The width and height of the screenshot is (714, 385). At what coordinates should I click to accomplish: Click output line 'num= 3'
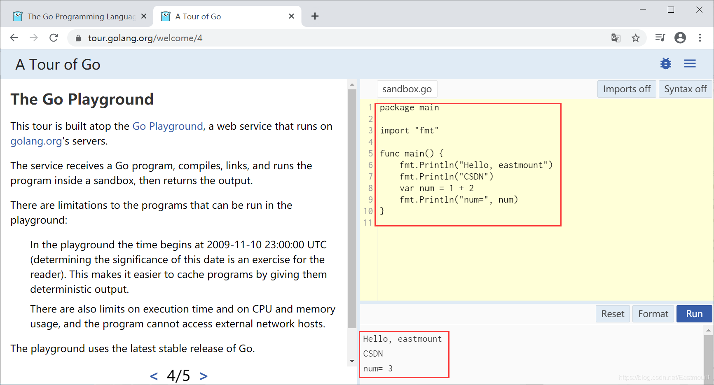[378, 369]
